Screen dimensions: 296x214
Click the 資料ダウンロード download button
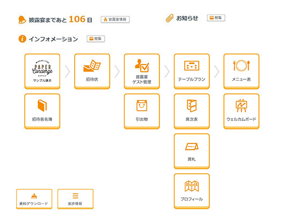(34, 199)
